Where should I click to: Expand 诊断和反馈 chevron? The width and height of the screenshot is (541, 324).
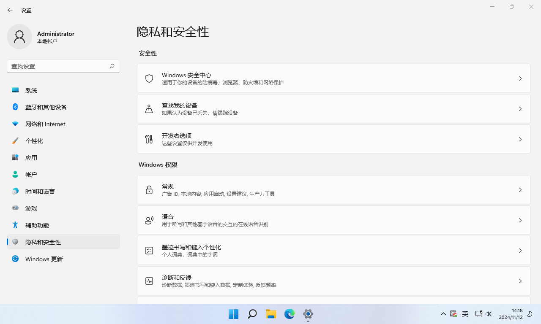520,281
